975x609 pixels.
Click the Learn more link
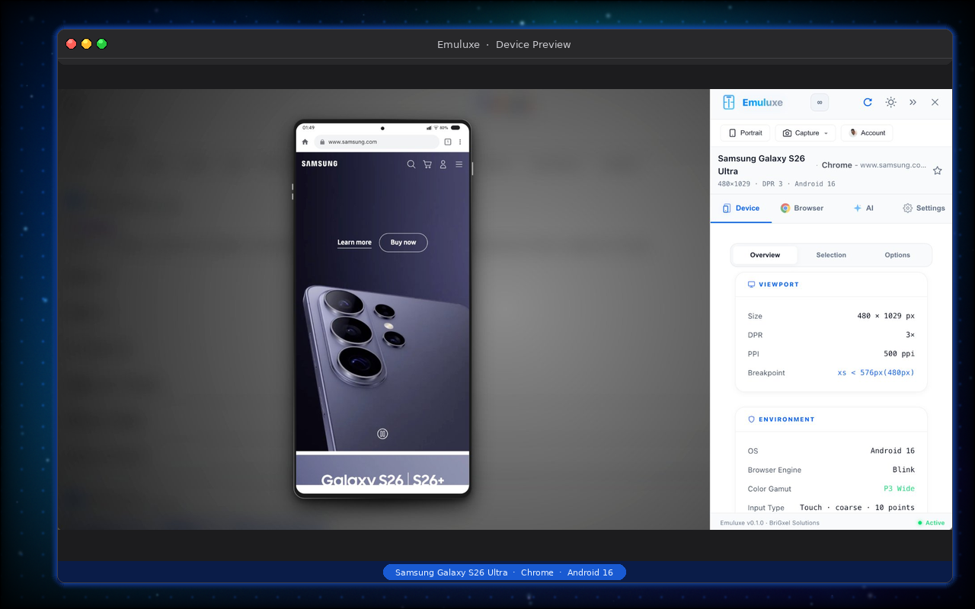click(x=354, y=243)
